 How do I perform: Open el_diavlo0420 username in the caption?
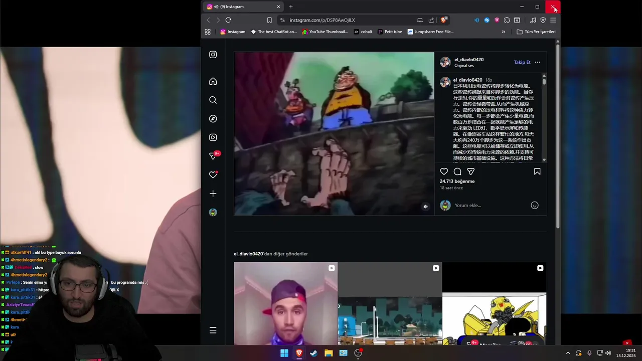click(x=467, y=80)
